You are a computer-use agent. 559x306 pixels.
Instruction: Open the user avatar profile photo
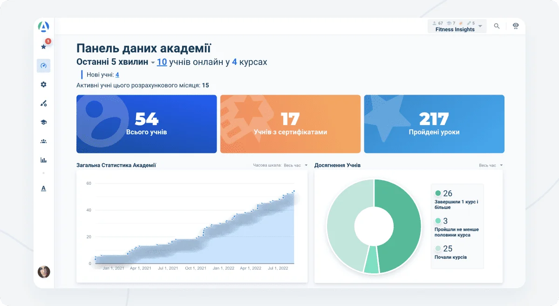[44, 272]
